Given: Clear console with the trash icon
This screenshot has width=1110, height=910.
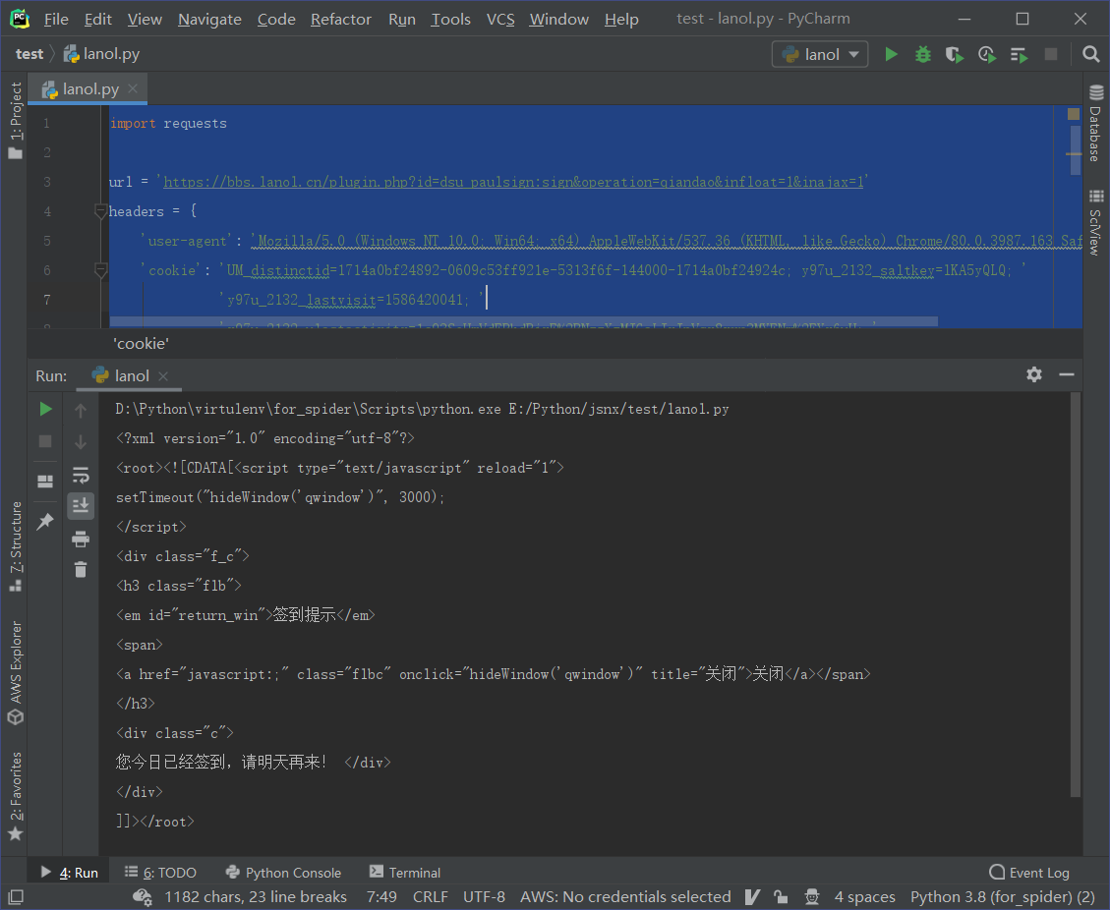Looking at the screenshot, I should click(81, 570).
